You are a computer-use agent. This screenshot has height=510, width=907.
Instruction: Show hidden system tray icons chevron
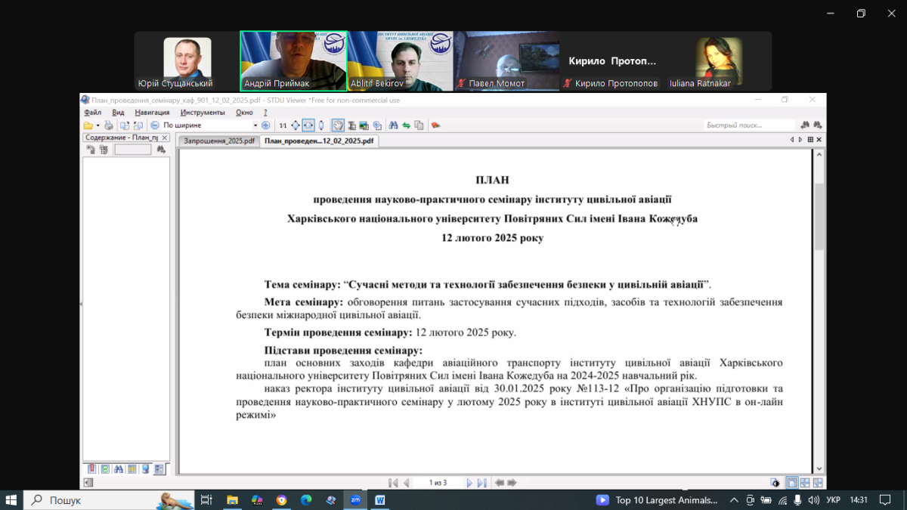click(x=734, y=500)
